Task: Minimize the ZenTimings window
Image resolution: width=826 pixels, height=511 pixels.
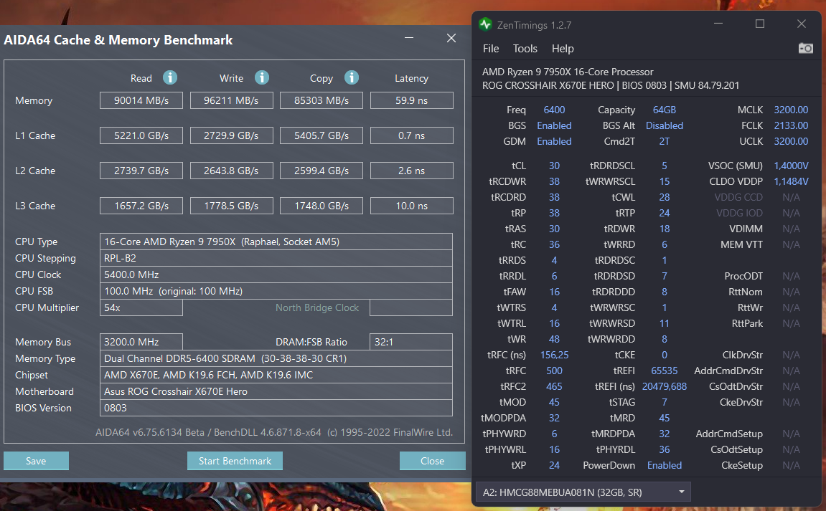Action: (x=718, y=24)
